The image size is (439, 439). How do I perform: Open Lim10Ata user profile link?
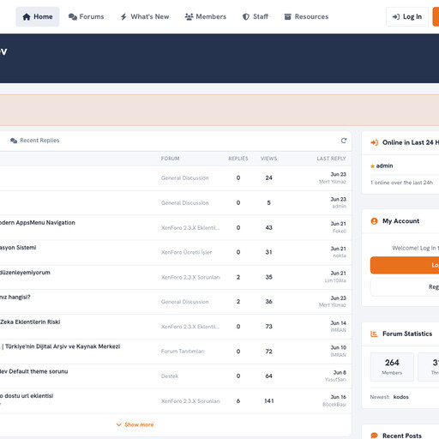click(x=335, y=280)
